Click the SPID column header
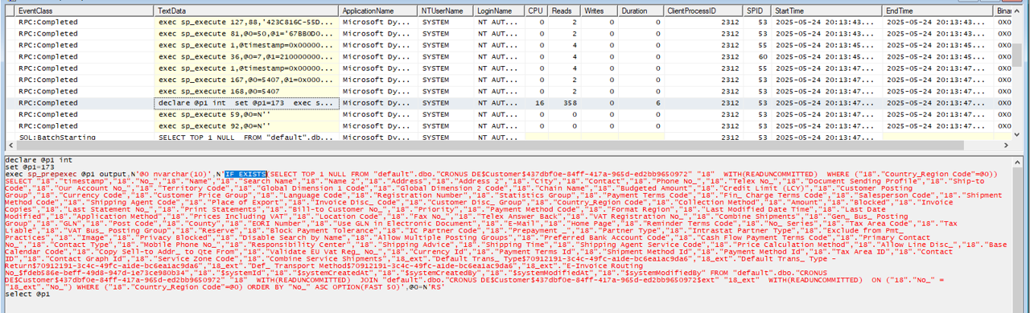The width and height of the screenshot is (1030, 313). (756, 11)
